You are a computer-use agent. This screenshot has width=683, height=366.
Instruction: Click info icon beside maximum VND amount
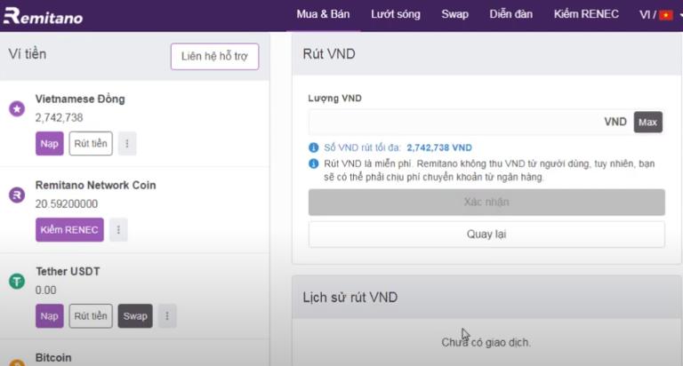(x=313, y=147)
